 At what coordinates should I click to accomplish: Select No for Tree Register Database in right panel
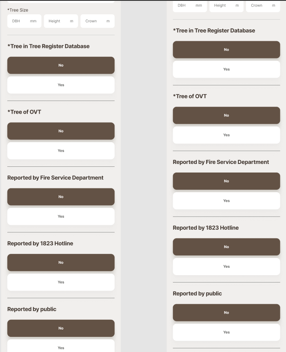226,50
